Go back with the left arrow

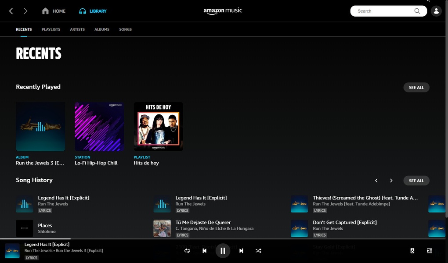11,11
